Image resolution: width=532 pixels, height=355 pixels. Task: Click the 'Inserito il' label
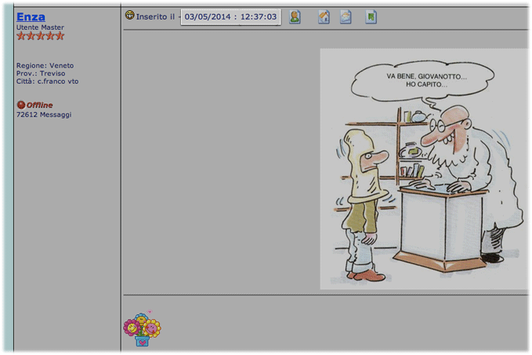click(155, 16)
